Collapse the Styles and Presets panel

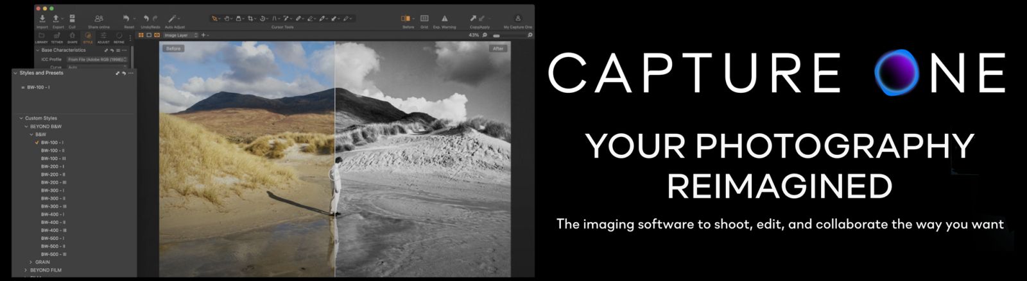pyautogui.click(x=15, y=73)
